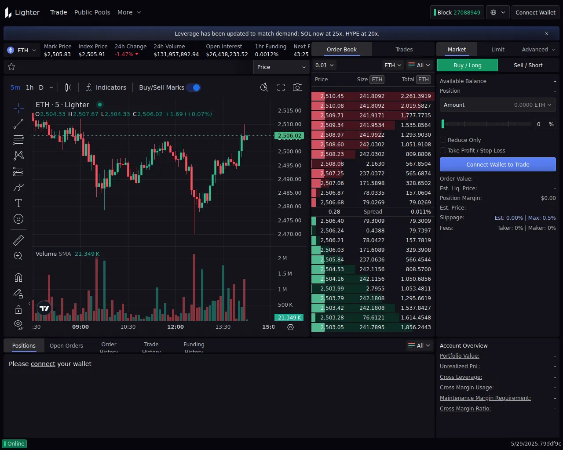Open the emoji icons tool

(x=18, y=219)
